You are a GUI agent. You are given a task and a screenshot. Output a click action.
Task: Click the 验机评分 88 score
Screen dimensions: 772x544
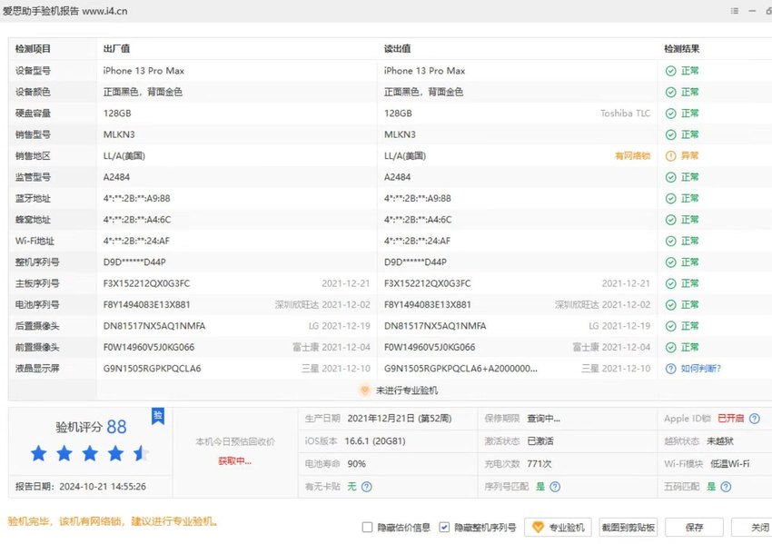91,427
